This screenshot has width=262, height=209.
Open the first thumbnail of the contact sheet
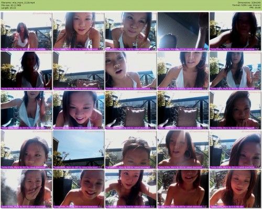coord(26,31)
